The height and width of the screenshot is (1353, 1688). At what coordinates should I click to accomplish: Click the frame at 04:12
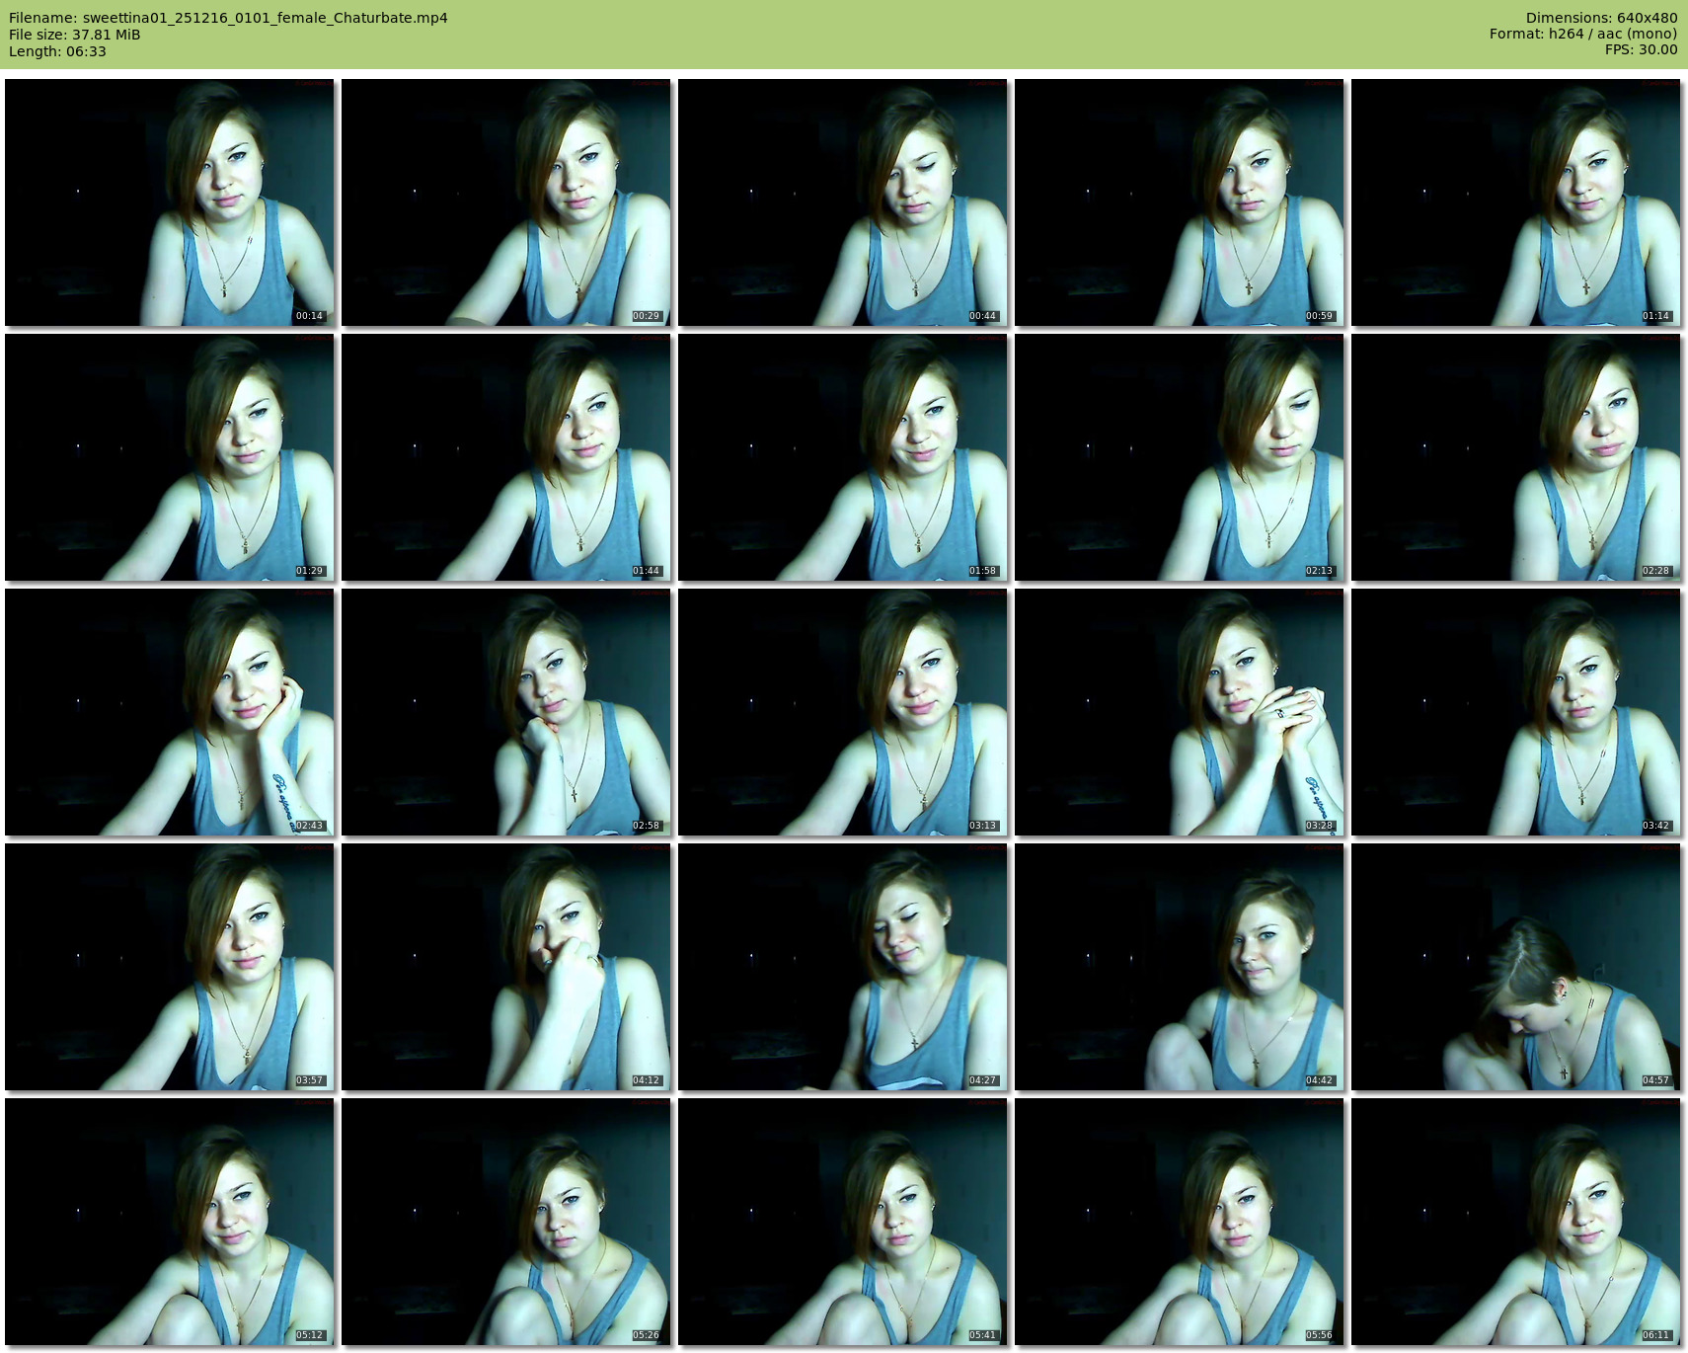tap(506, 967)
